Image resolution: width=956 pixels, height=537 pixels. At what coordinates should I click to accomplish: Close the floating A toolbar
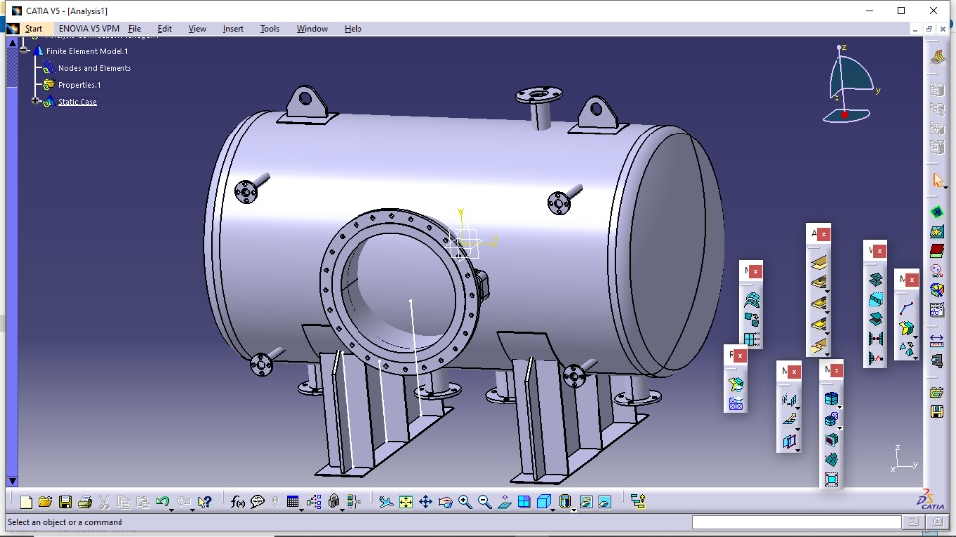[x=824, y=234]
